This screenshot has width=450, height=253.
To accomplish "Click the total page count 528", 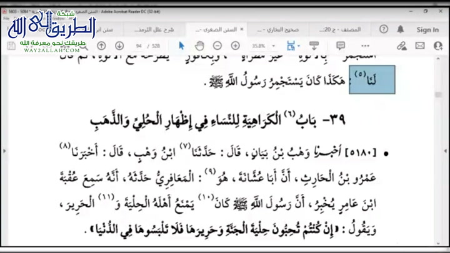I will pyautogui.click(x=156, y=45).
